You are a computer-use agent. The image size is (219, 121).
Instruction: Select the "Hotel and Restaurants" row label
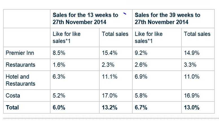(x=21, y=80)
